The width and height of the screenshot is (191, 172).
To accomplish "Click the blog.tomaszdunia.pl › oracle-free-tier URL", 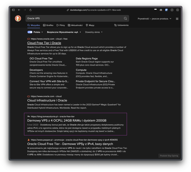I will point(52,116).
